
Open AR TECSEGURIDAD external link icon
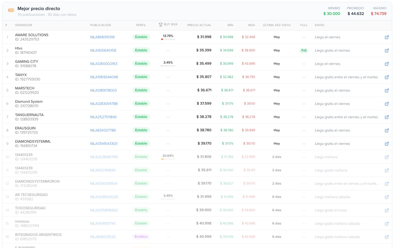point(387,197)
